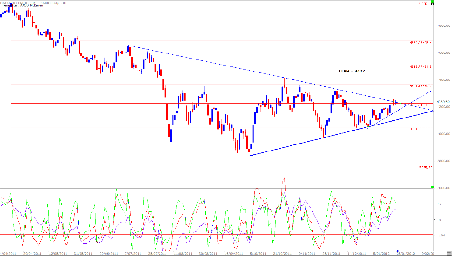Select the 'LLBH = 4477' annotation text
This screenshot has width=452, height=256.
[352, 71]
